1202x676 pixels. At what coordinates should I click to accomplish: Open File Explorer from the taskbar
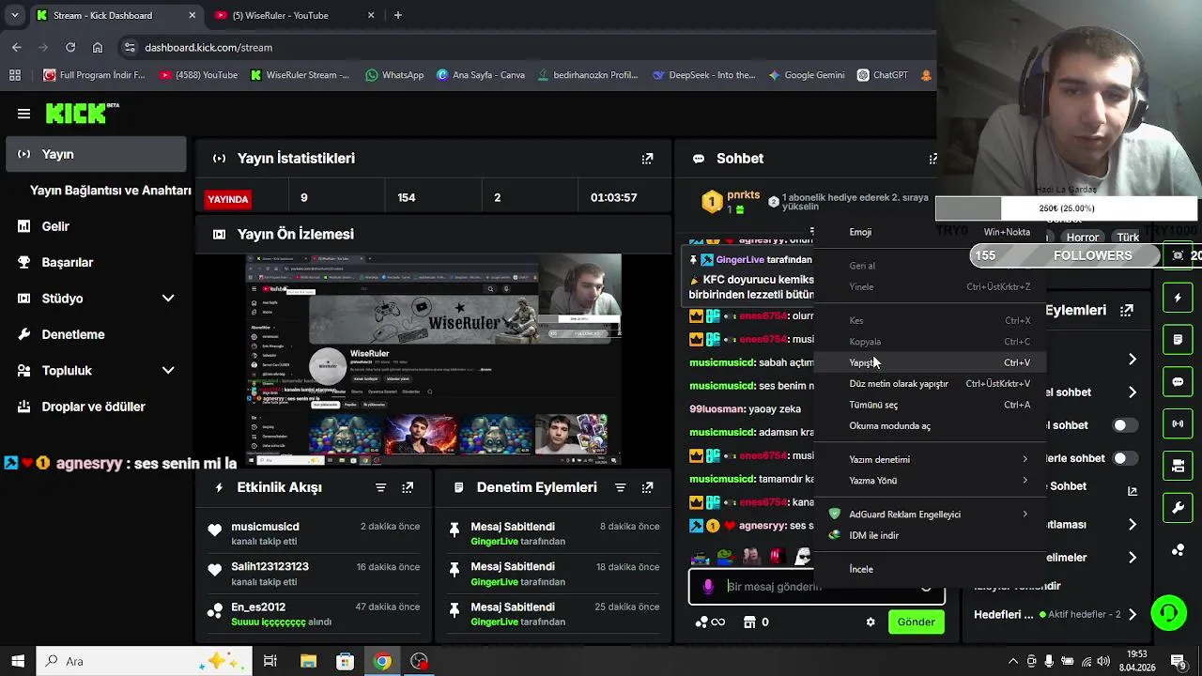tap(308, 661)
